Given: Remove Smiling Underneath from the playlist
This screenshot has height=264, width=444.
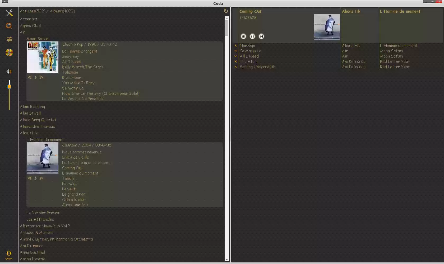Looking at the screenshot, I should 235,67.
